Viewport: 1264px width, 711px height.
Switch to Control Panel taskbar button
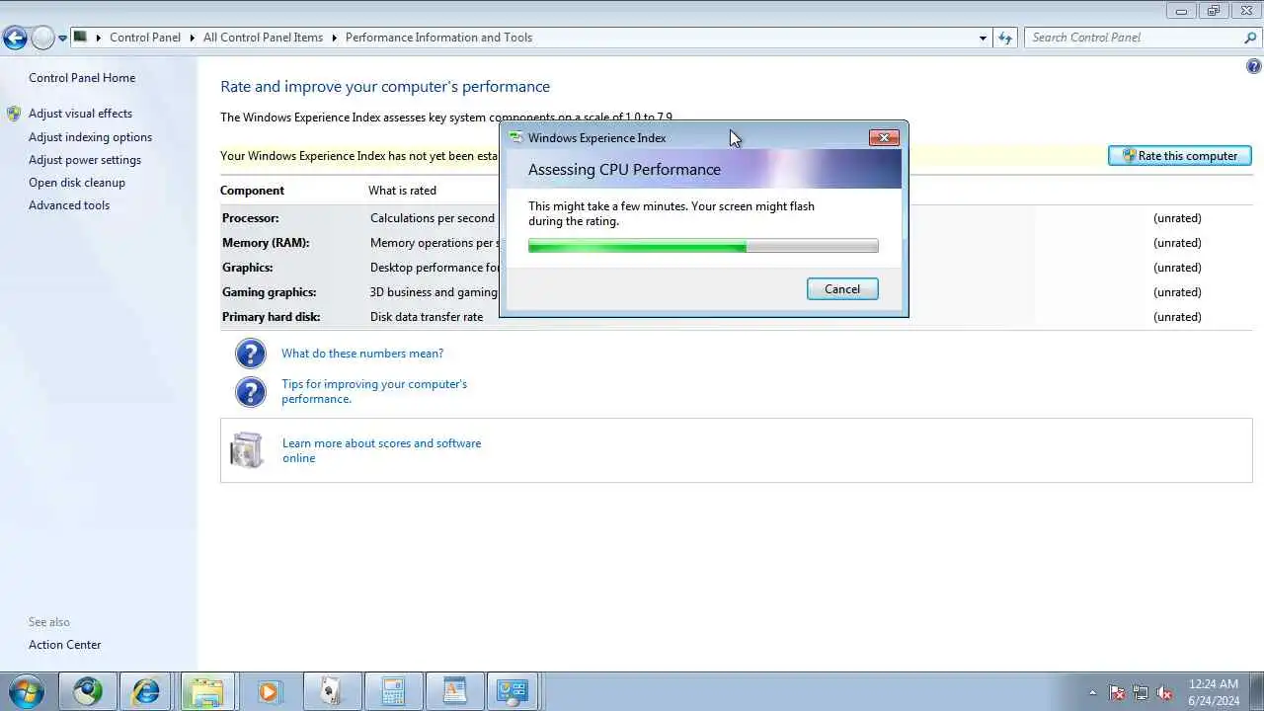point(513,691)
